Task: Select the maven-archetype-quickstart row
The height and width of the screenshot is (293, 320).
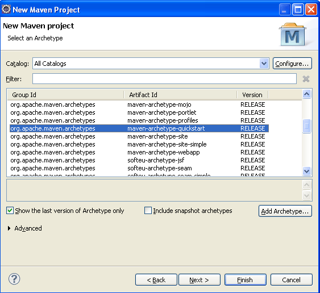Action: pos(139,128)
